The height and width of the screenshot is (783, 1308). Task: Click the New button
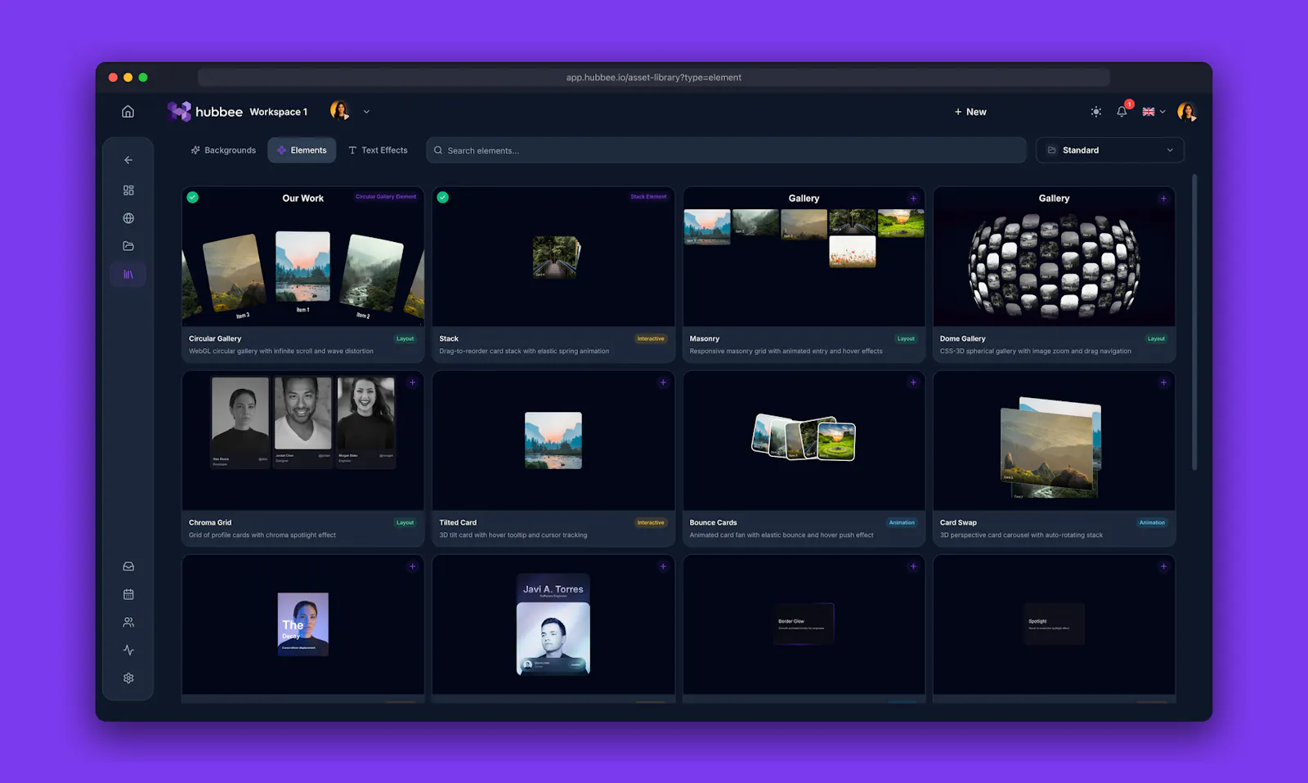tap(970, 112)
